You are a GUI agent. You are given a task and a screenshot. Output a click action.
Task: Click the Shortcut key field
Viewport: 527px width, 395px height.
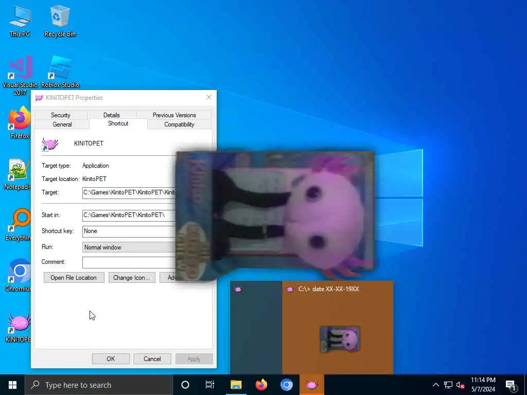[x=129, y=231]
